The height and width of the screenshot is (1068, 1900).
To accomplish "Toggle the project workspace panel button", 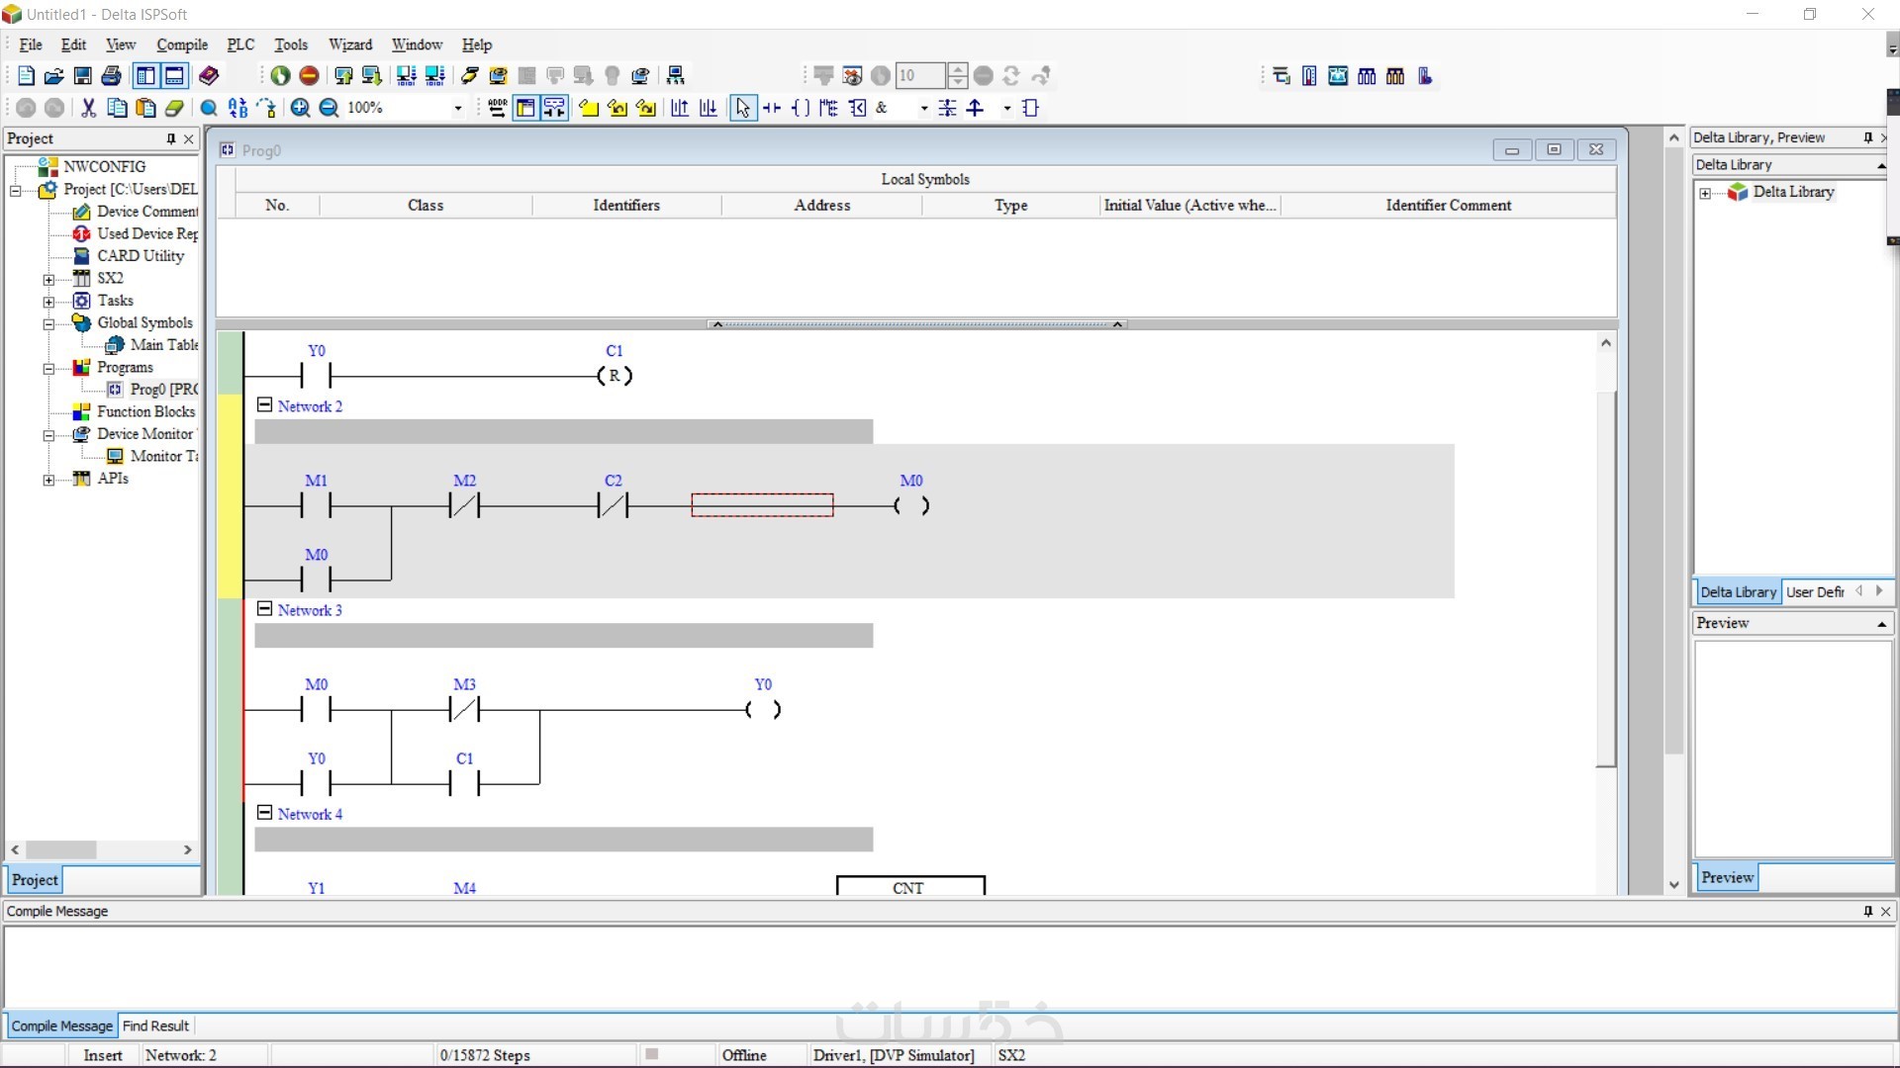I will (x=145, y=76).
